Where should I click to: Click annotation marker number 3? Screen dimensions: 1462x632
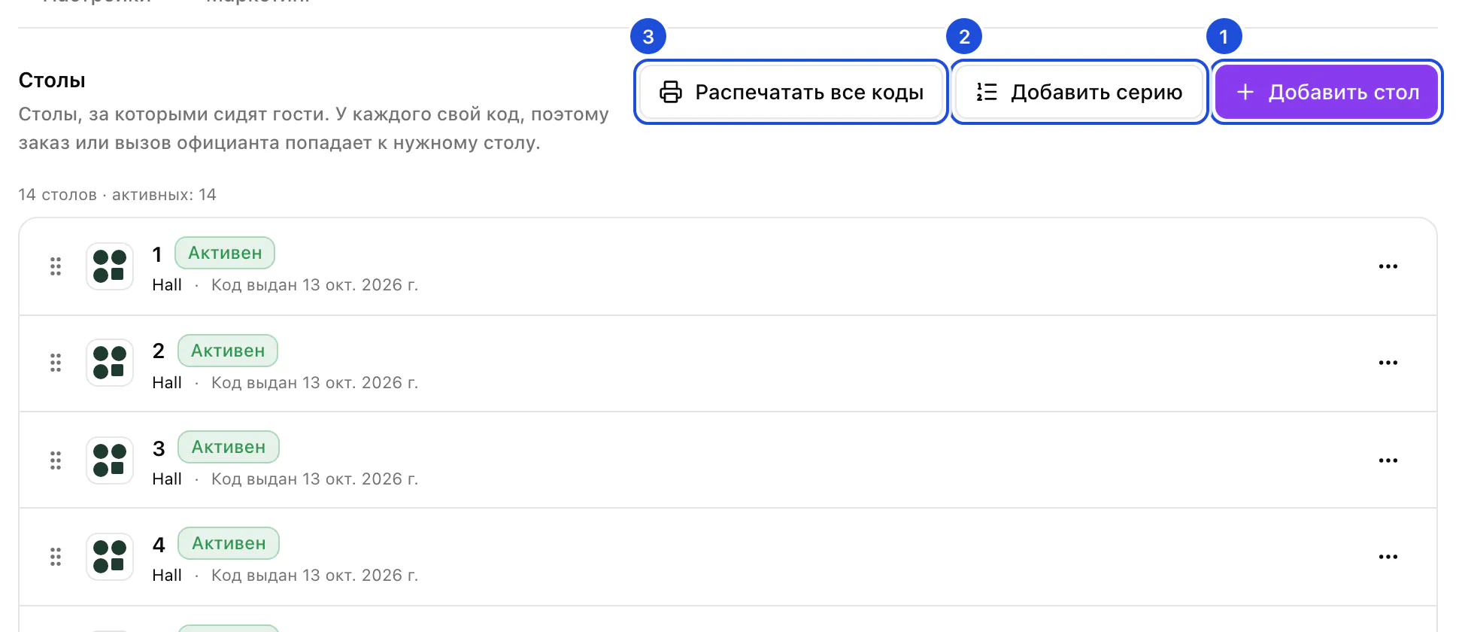[648, 36]
